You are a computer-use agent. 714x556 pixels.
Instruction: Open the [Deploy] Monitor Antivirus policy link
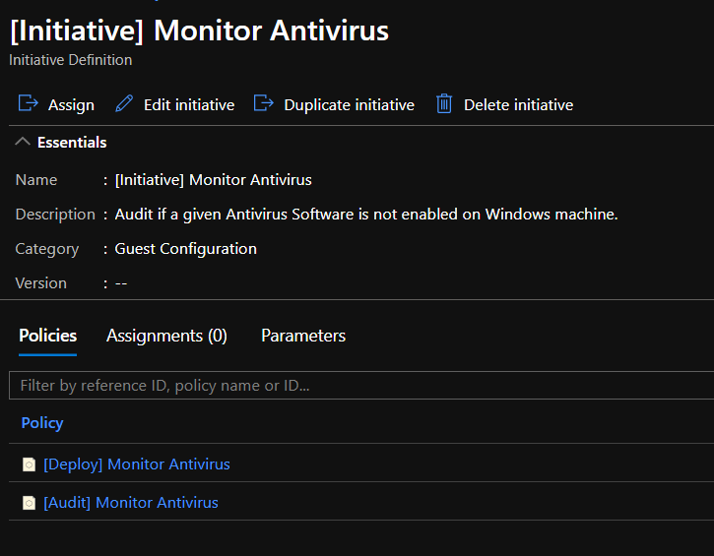(x=137, y=464)
